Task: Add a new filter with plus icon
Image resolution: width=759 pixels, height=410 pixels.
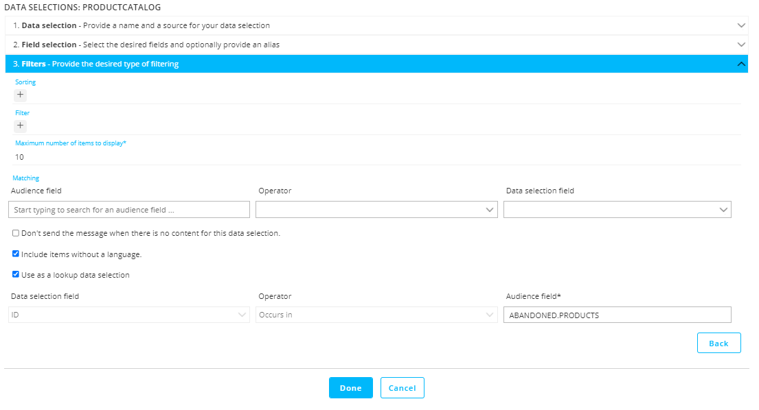Action: [20, 125]
